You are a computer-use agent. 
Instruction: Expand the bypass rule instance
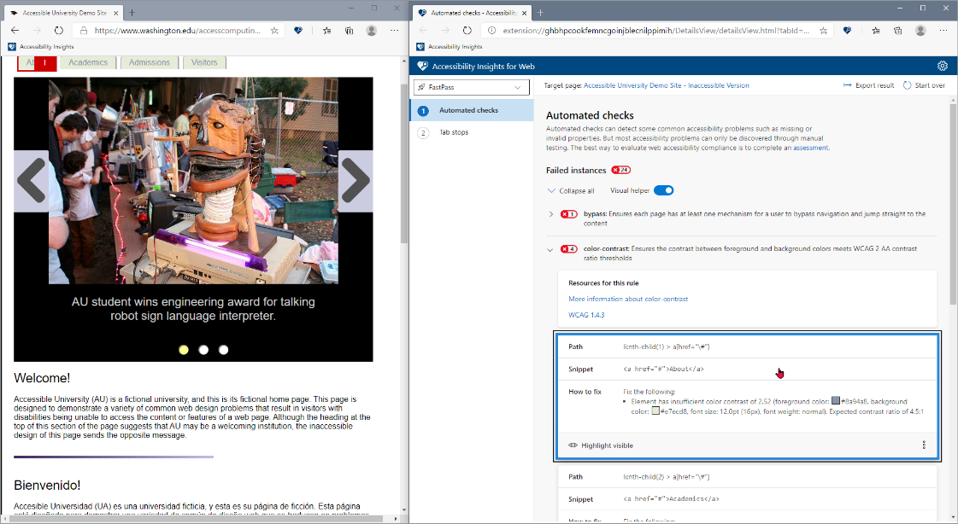pyautogui.click(x=550, y=214)
